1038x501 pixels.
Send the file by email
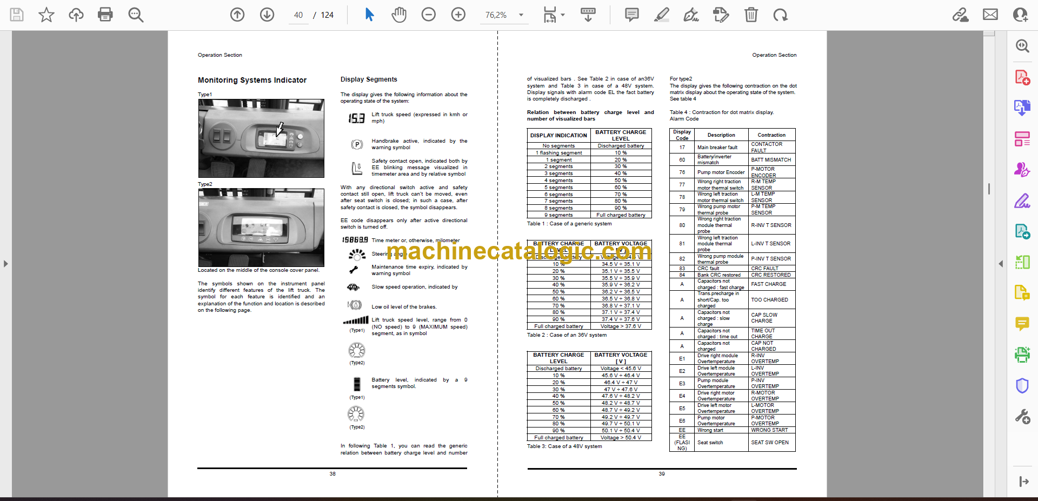(x=990, y=15)
